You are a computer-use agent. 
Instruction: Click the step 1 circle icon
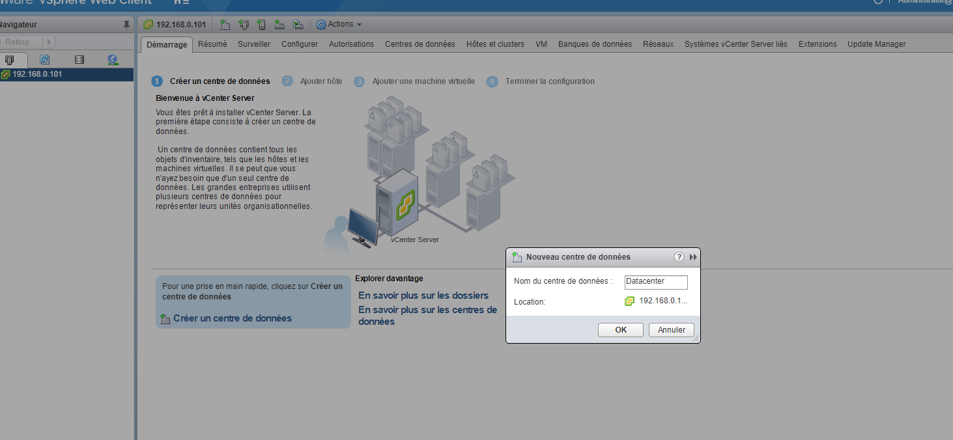(157, 81)
